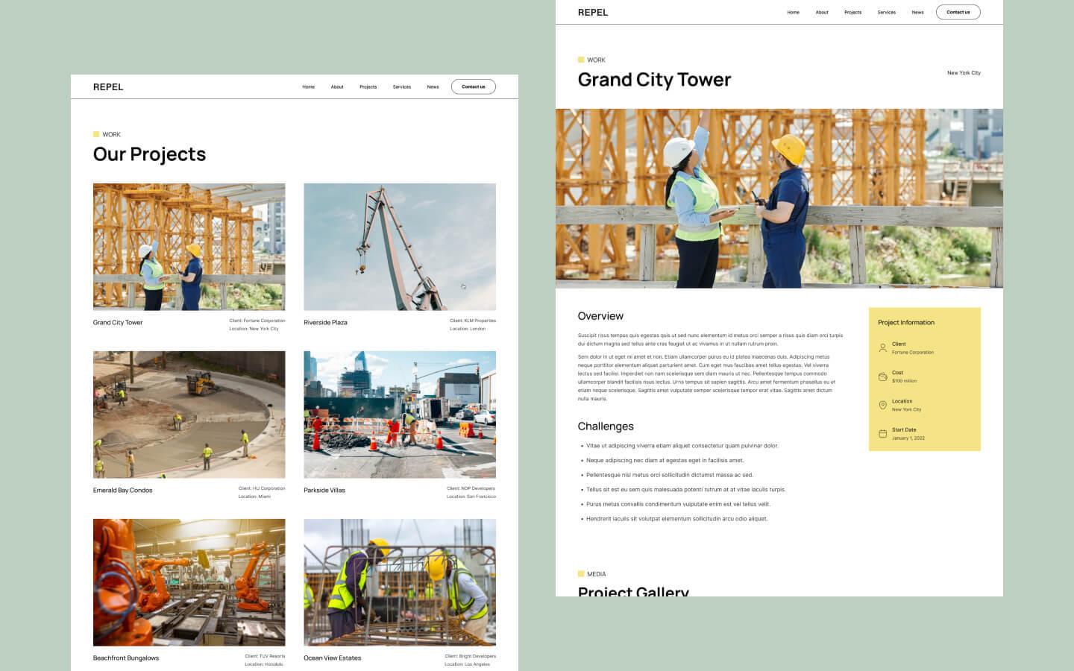Open the Projects page from the left navigation
The height and width of the screenshot is (671, 1074).
click(x=368, y=86)
